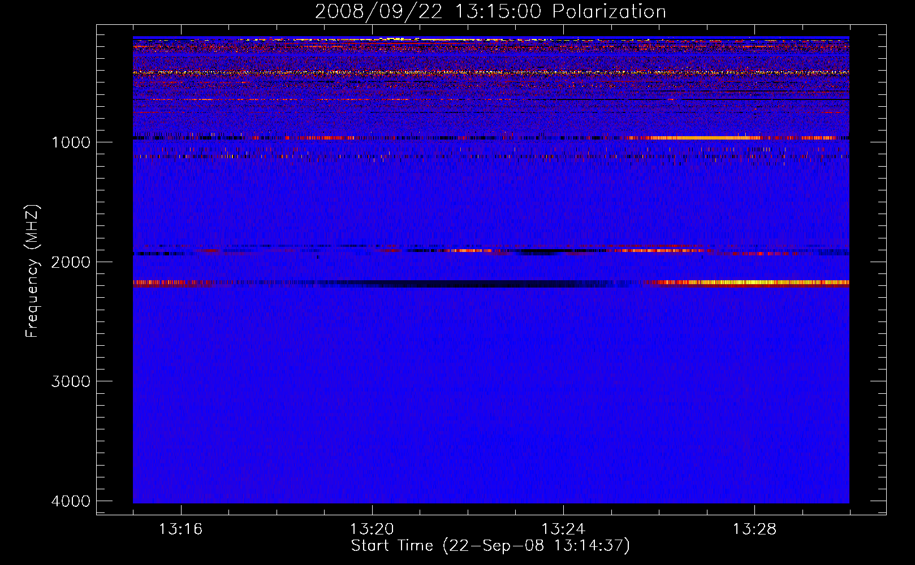Click the '3000' frequency tick label

coord(71,381)
